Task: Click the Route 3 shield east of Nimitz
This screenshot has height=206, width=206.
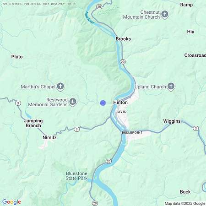Action: [76, 129]
